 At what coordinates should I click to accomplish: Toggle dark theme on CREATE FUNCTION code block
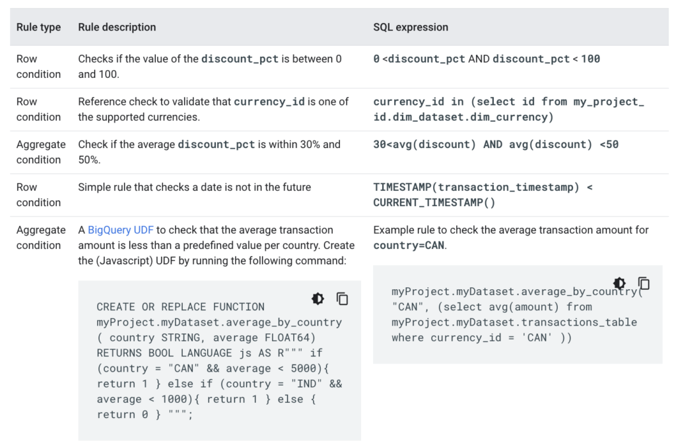pyautogui.click(x=318, y=298)
